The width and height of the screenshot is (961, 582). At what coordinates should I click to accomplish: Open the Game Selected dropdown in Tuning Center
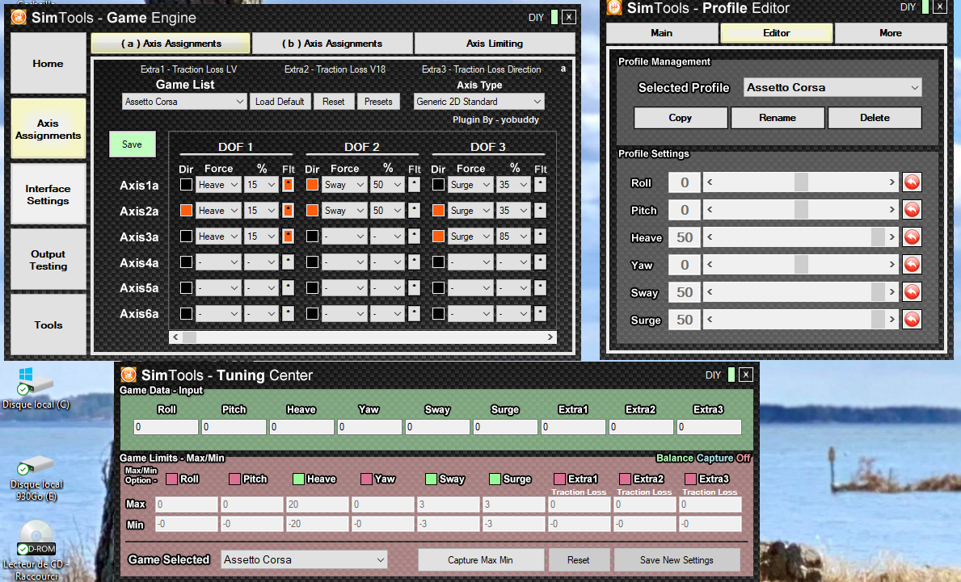coord(304,559)
